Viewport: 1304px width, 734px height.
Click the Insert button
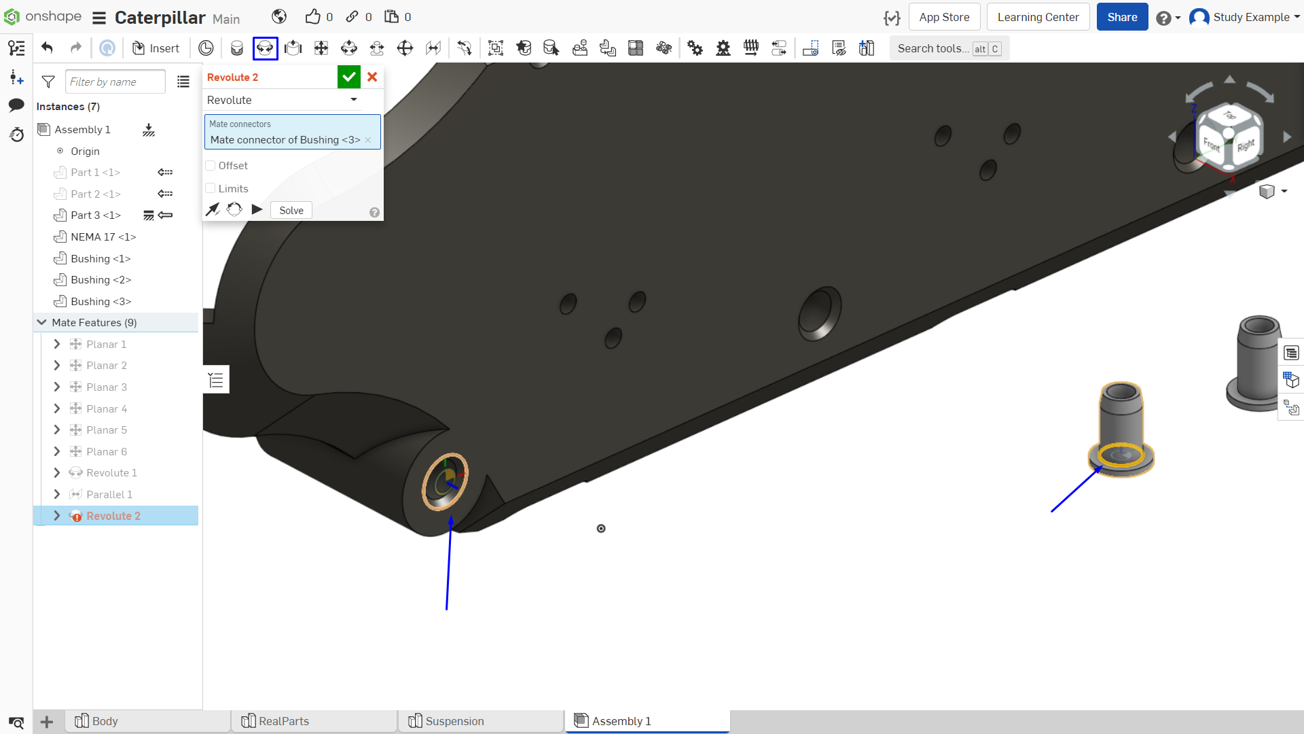[156, 48]
